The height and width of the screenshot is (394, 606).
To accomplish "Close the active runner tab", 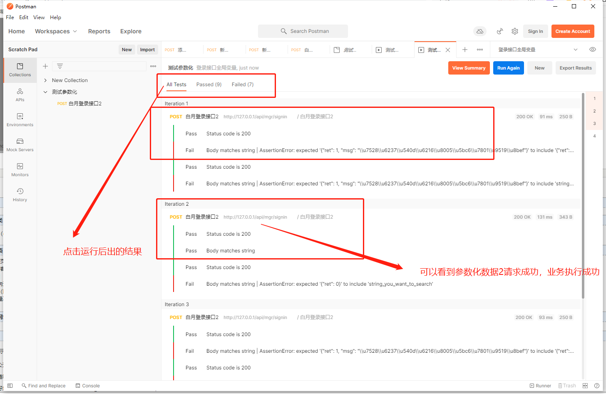I will [448, 50].
